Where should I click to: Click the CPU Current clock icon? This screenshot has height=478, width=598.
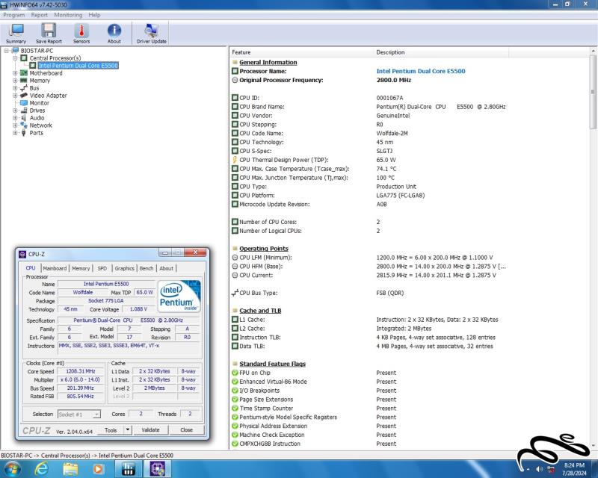(235, 275)
